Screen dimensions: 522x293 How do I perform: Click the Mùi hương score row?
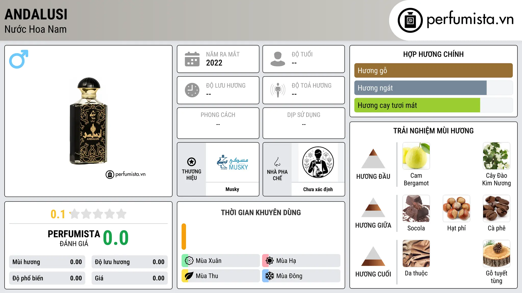[47, 262]
